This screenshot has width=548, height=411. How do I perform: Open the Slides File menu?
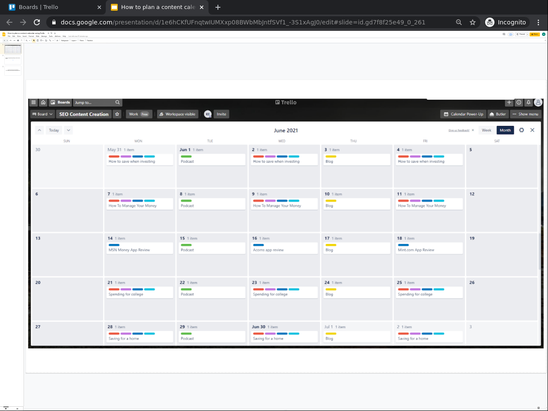[x=9, y=36]
